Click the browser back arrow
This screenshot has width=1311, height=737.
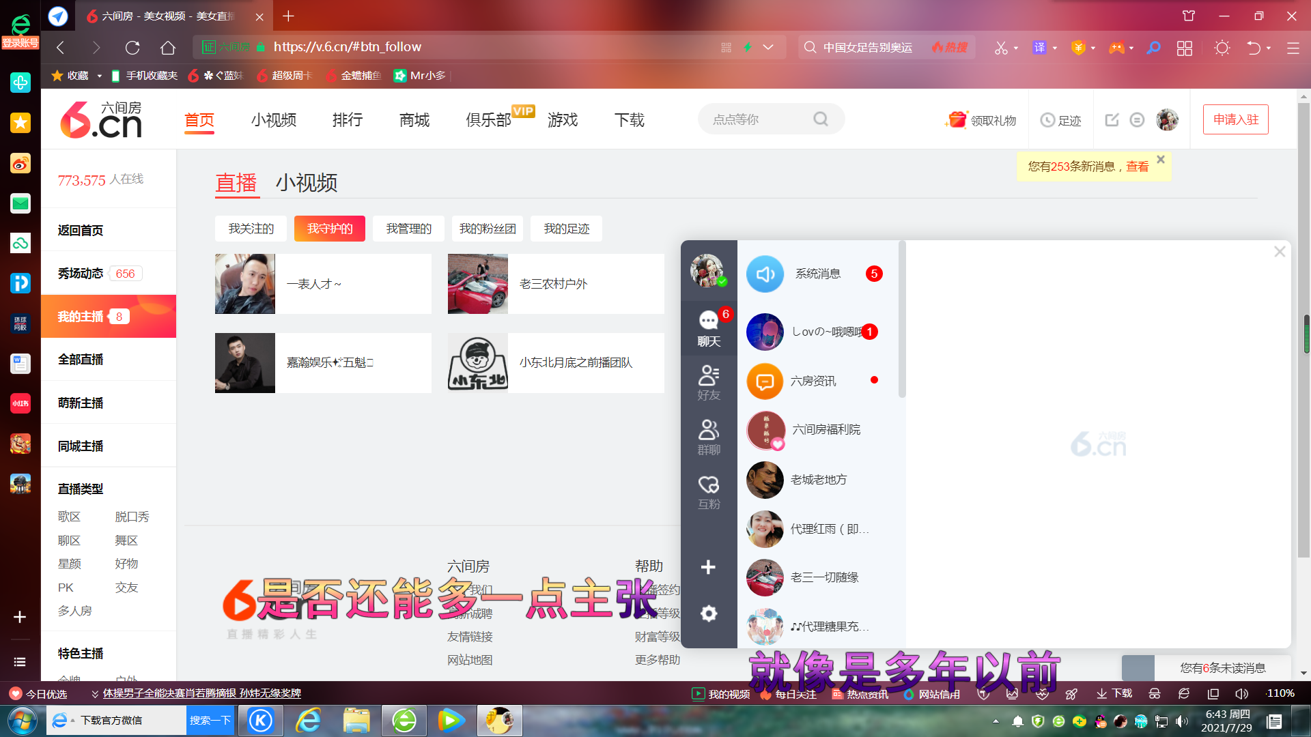pyautogui.click(x=61, y=47)
